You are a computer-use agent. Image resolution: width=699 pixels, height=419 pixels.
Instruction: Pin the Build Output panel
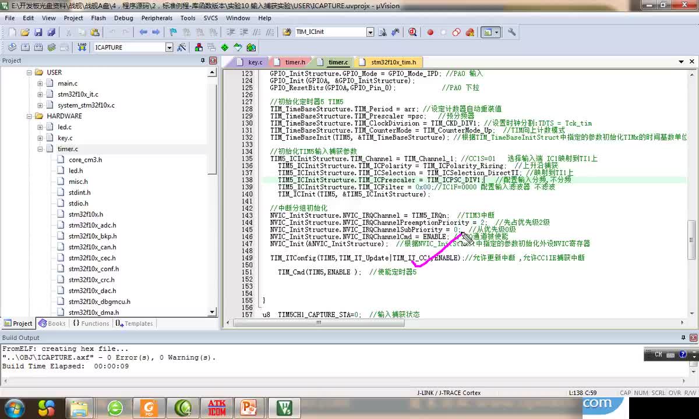pyautogui.click(x=683, y=338)
